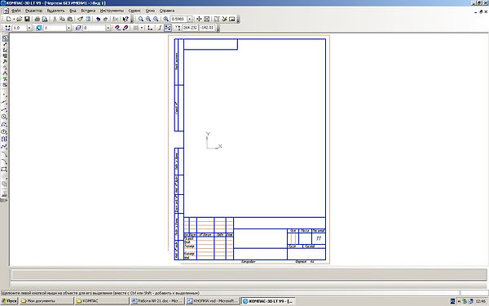Image resolution: width=489 pixels, height=306 pixels.
Task: Create a new document
Action: tap(8, 19)
